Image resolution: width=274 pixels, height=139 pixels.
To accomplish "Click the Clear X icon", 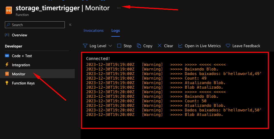I will click(x=160, y=46).
